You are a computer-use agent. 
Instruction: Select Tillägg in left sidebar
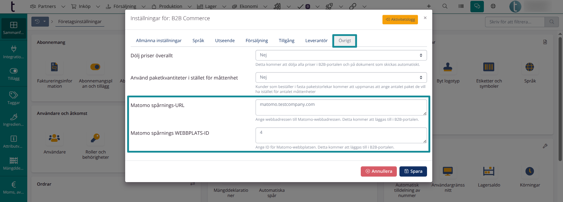(13, 74)
